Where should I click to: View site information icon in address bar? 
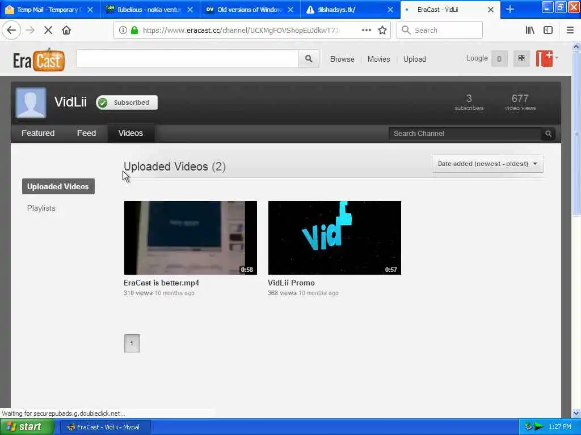[x=123, y=31]
